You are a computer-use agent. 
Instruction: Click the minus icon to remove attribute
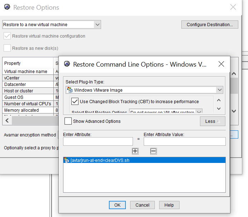point(153,151)
